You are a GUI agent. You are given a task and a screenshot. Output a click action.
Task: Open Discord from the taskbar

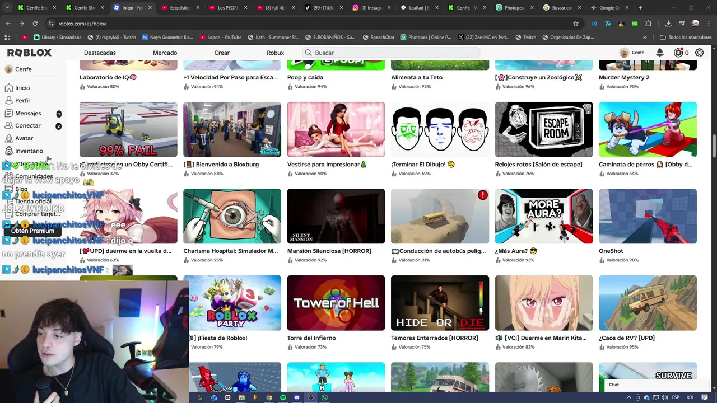pos(297,397)
